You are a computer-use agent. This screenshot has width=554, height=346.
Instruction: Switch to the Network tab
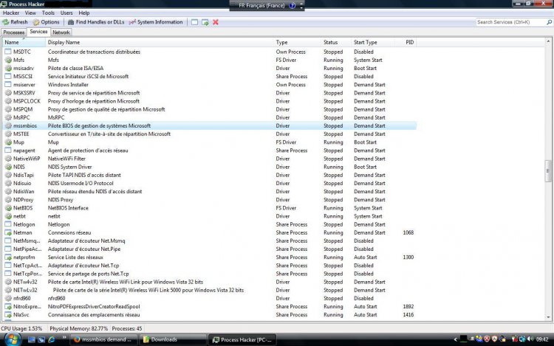click(61, 32)
